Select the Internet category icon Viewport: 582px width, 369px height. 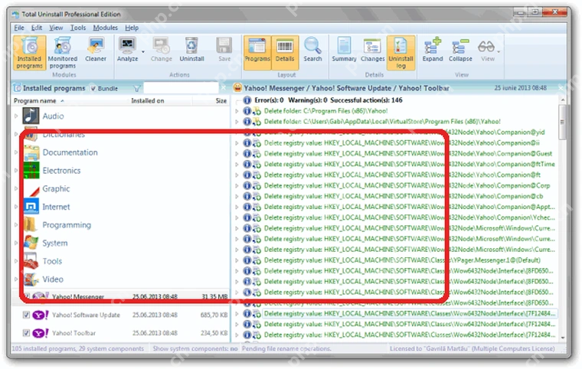point(31,207)
